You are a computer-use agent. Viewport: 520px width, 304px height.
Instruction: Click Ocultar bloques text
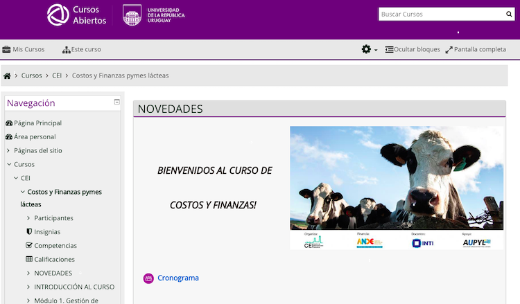click(417, 49)
